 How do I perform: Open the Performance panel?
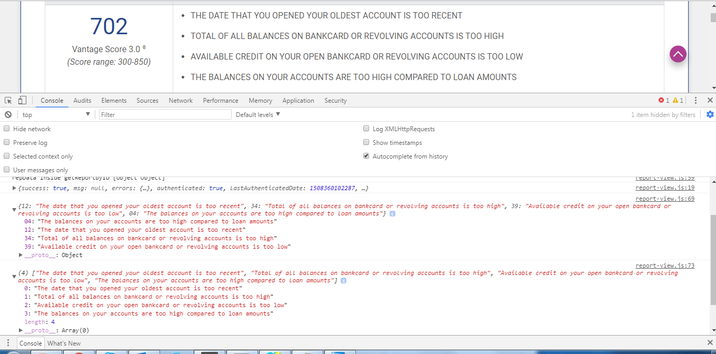coord(221,100)
